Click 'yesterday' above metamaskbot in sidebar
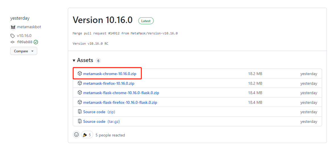This screenshot has width=332, height=151. tap(20, 18)
